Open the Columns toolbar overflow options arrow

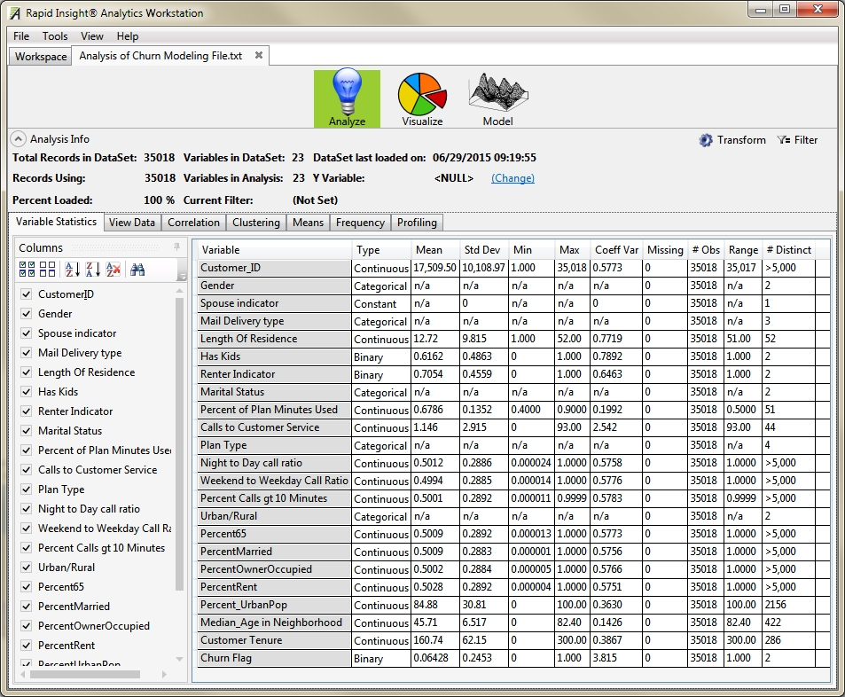(182, 277)
